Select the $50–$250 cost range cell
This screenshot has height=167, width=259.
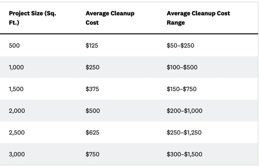(180, 46)
